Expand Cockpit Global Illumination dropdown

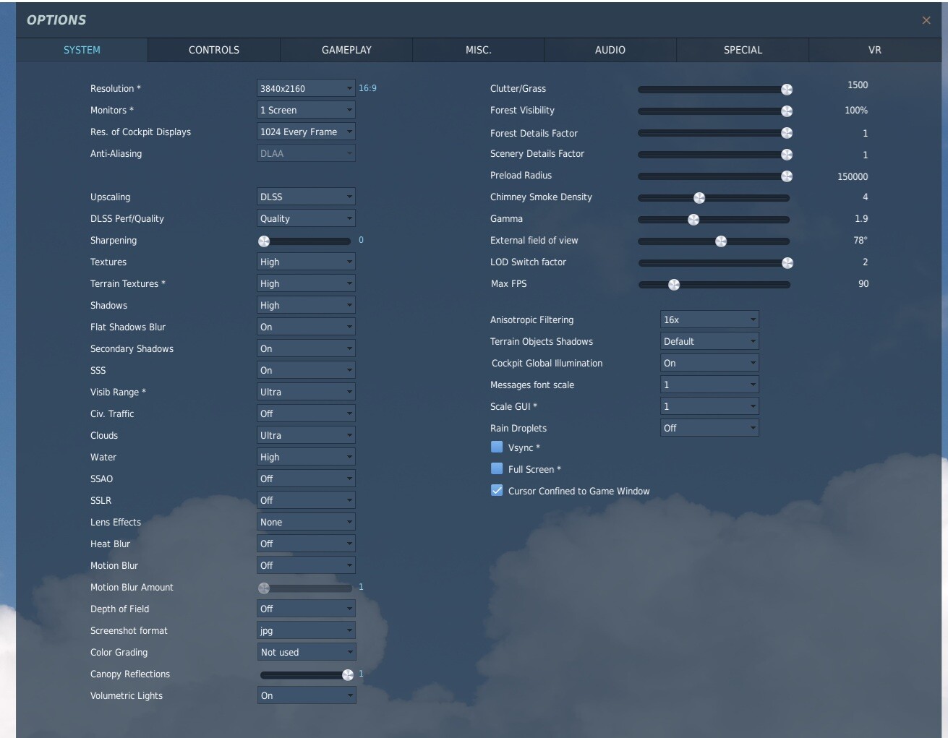pos(709,363)
